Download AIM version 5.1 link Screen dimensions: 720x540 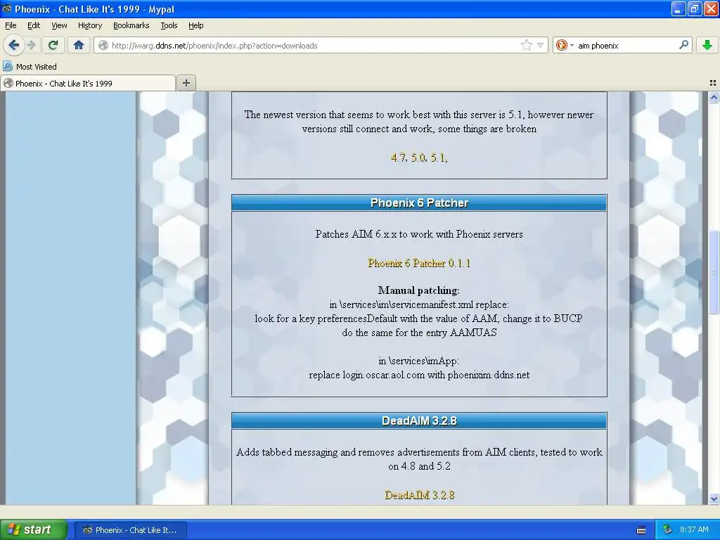pyautogui.click(x=438, y=157)
